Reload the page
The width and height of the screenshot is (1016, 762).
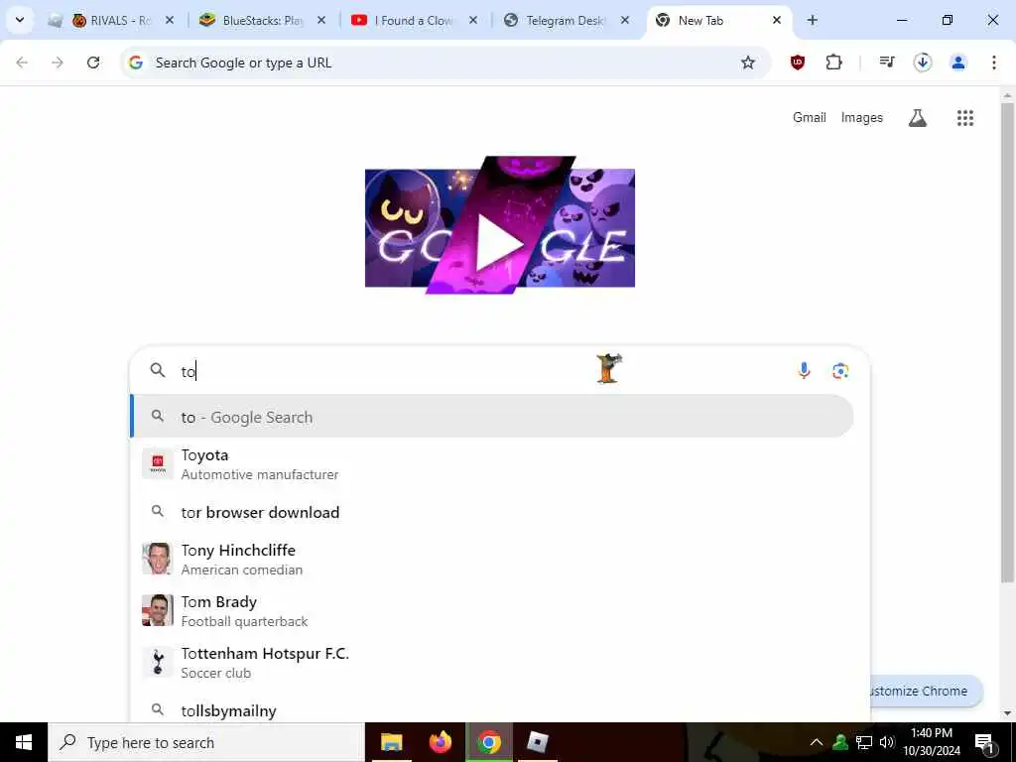(x=93, y=63)
